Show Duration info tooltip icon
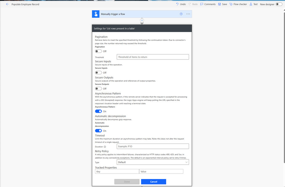Viewport: 285px width, 187px height. [x=105, y=147]
